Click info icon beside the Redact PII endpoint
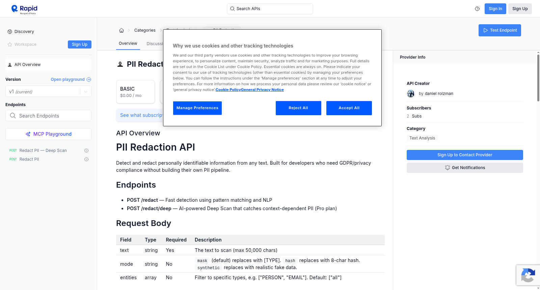This screenshot has height=290, width=540. point(86,159)
